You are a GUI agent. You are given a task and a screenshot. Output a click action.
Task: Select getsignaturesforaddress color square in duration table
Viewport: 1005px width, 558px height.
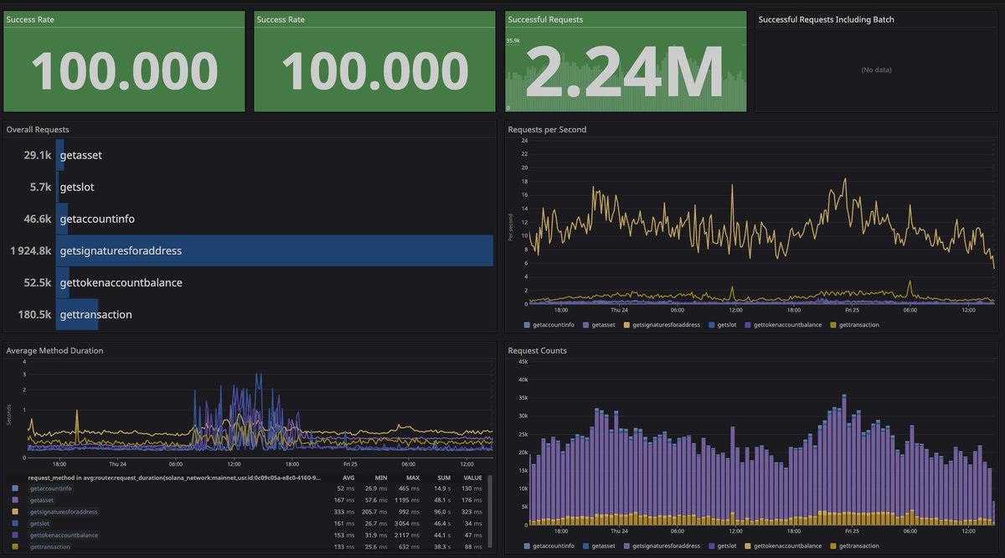click(x=13, y=511)
